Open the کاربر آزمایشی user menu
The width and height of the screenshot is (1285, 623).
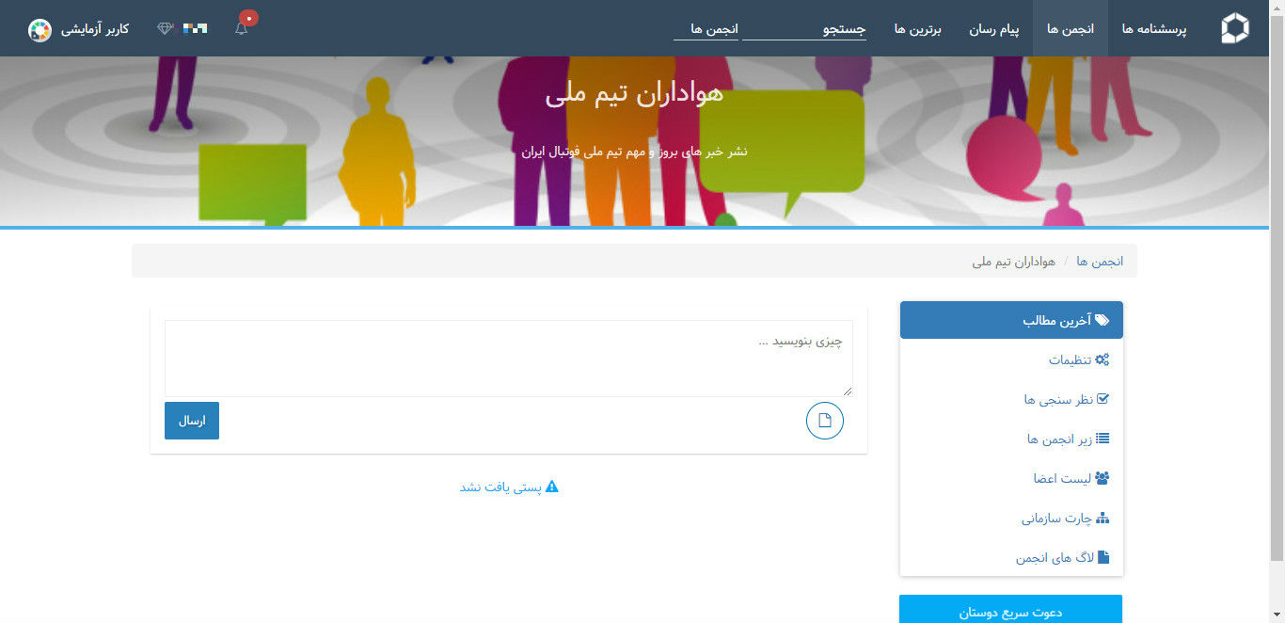coord(95,29)
